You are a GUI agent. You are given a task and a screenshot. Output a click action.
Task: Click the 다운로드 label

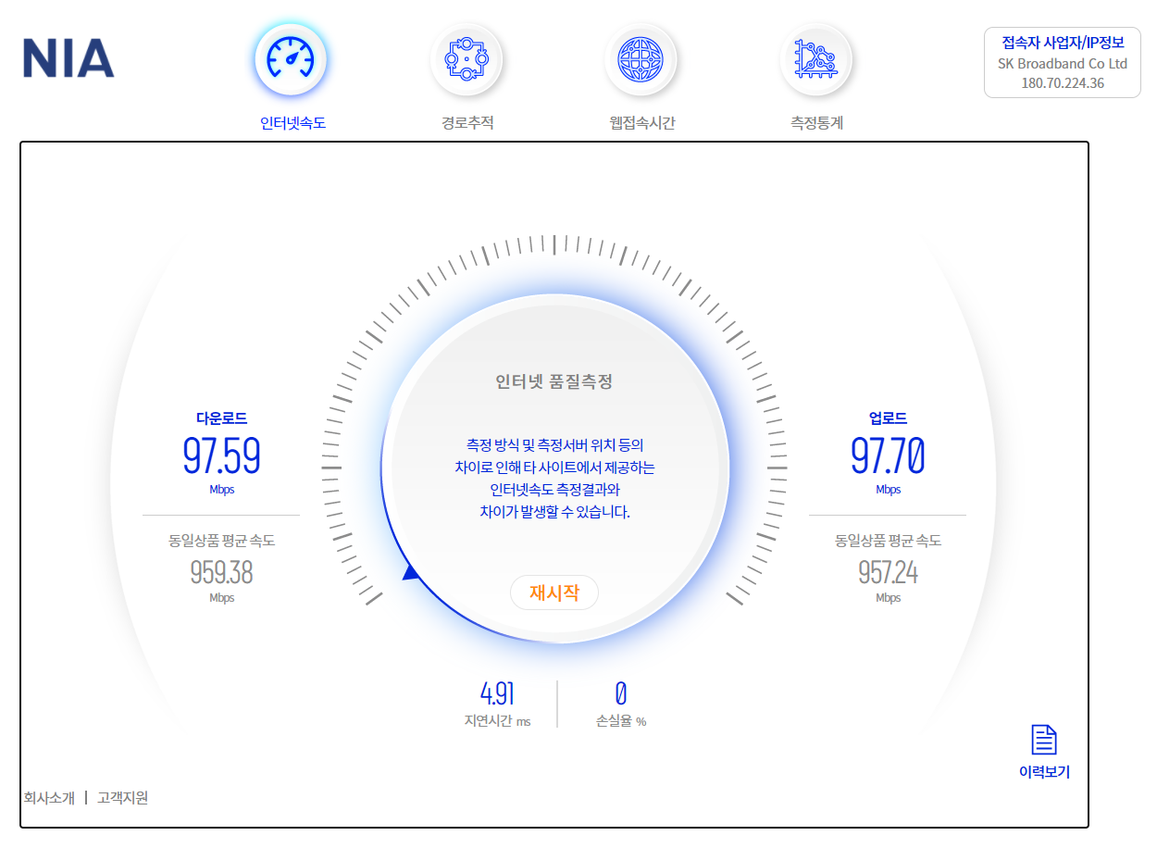(x=221, y=418)
